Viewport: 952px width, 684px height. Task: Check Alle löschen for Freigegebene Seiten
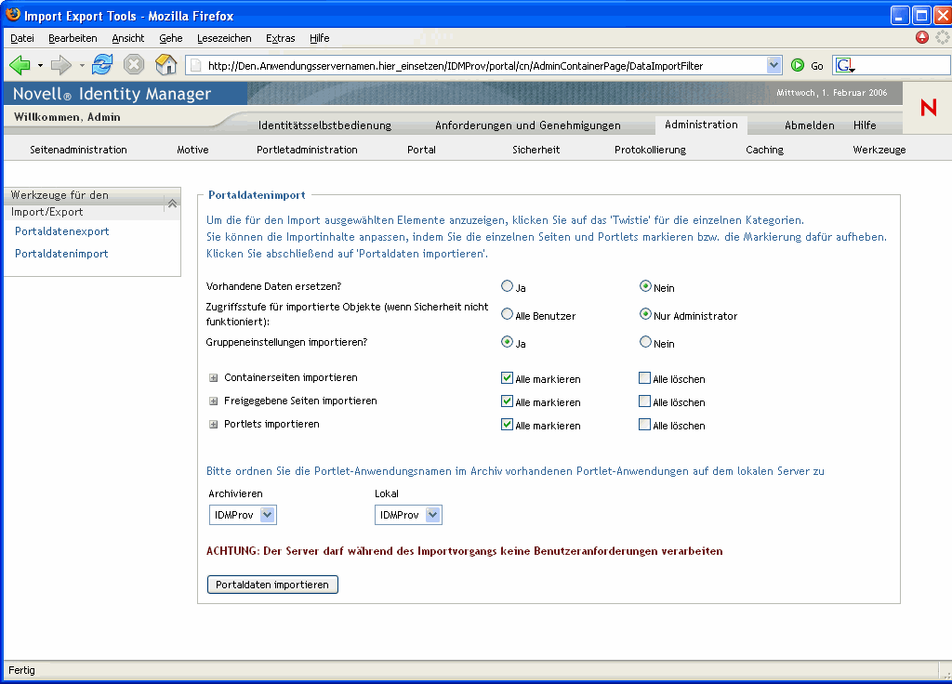(645, 401)
